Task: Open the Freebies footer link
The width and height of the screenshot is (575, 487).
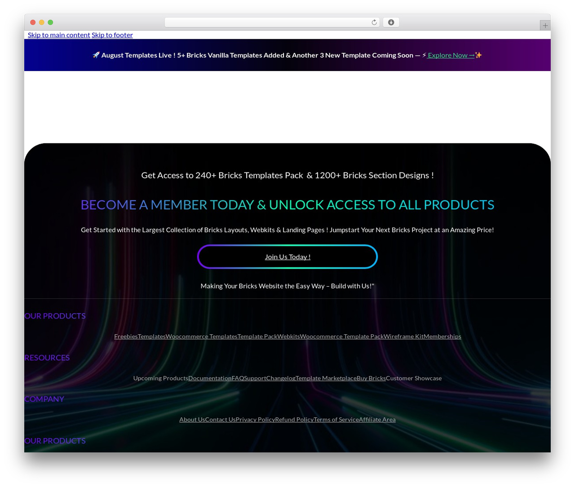Action: (126, 336)
